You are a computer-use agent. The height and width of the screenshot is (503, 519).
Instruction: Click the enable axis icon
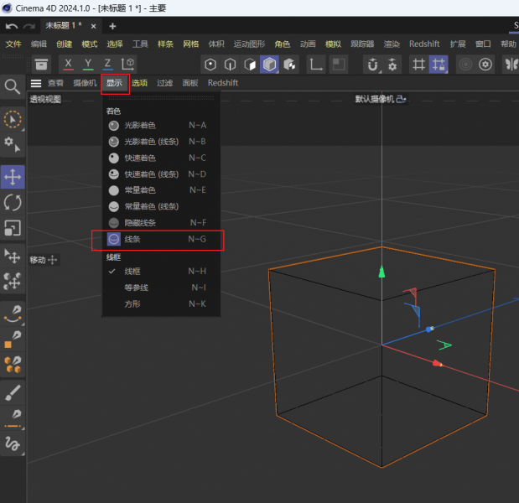click(316, 65)
